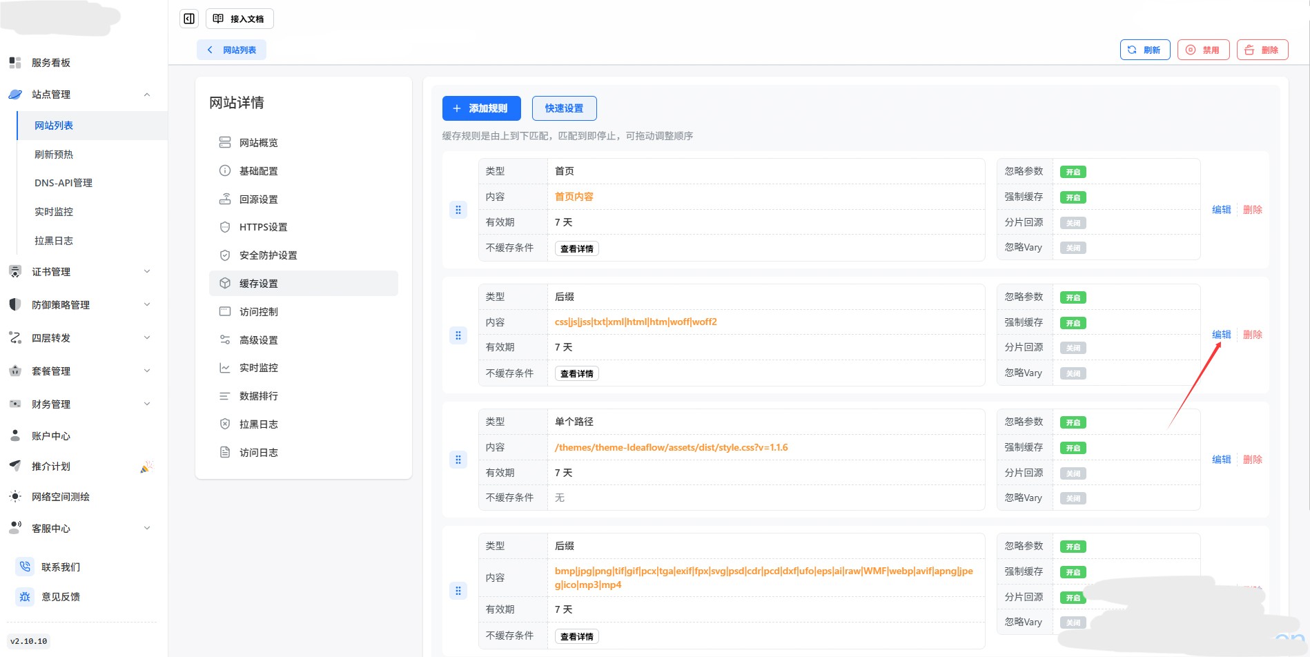Click the 意见反馈 bug icon

click(25, 597)
